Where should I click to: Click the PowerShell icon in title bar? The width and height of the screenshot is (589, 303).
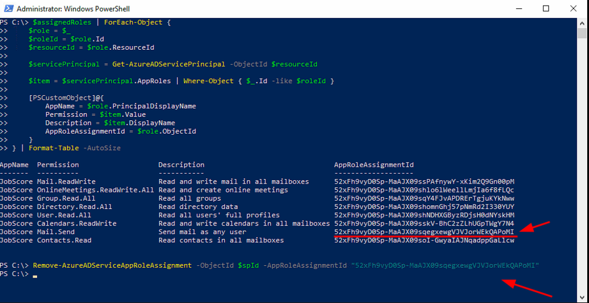click(x=8, y=8)
